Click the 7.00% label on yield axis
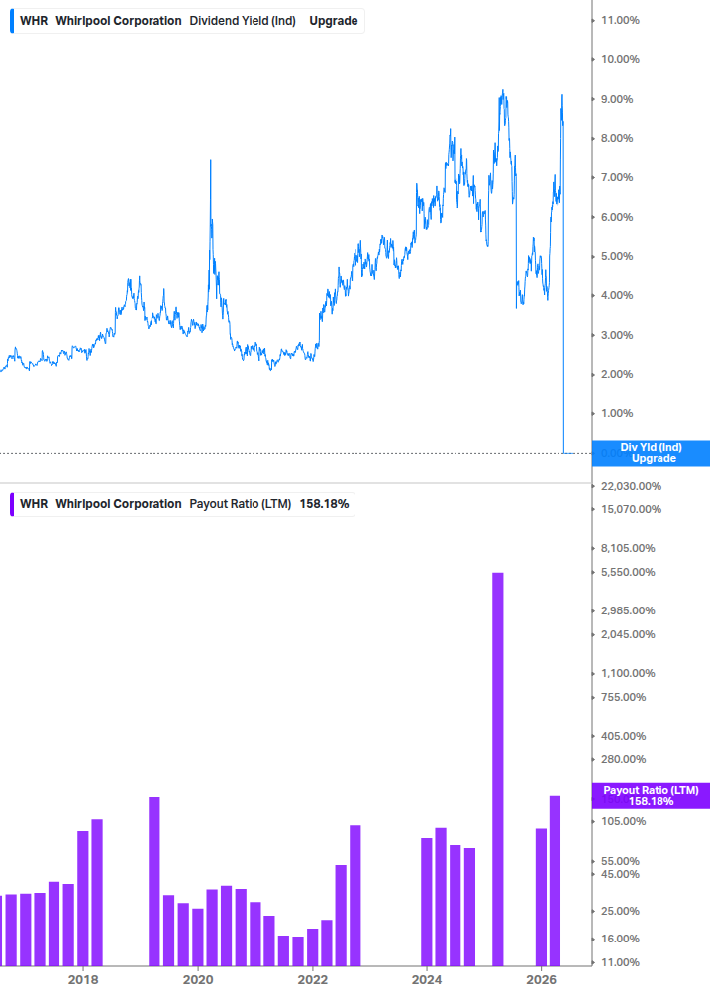Viewport: 710px width, 996px height. (x=617, y=177)
